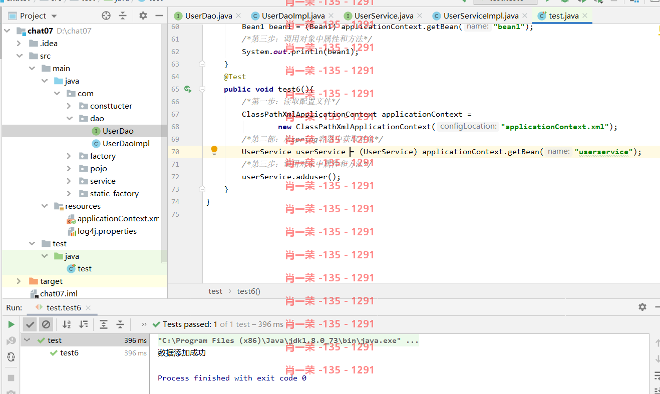Open Project panel settings gear
660x394 pixels.
143,16
